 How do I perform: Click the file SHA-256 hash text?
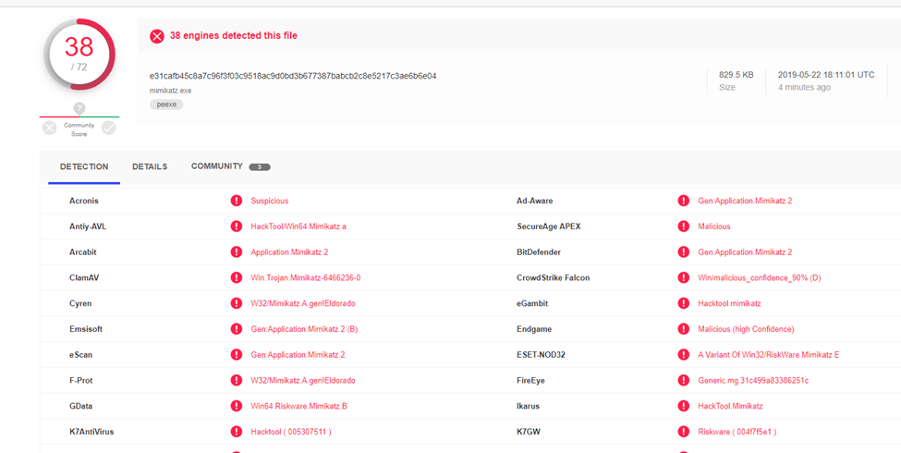(x=293, y=76)
